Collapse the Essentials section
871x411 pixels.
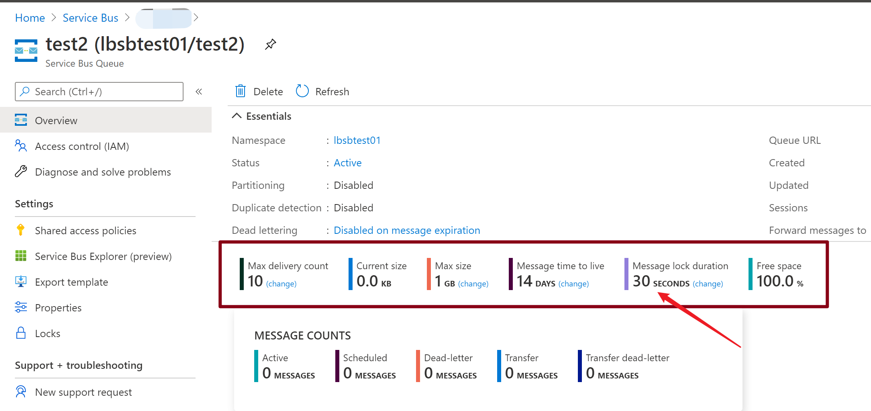point(237,116)
